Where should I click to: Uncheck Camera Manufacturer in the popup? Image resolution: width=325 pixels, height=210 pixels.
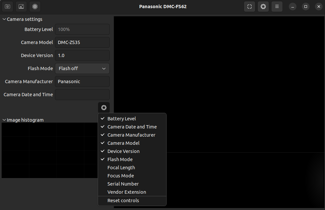pos(132,135)
